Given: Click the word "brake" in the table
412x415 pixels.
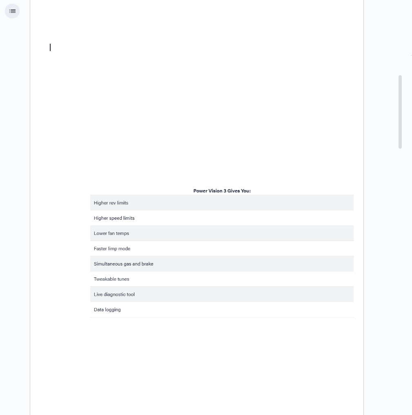Looking at the screenshot, I should click(147, 264).
